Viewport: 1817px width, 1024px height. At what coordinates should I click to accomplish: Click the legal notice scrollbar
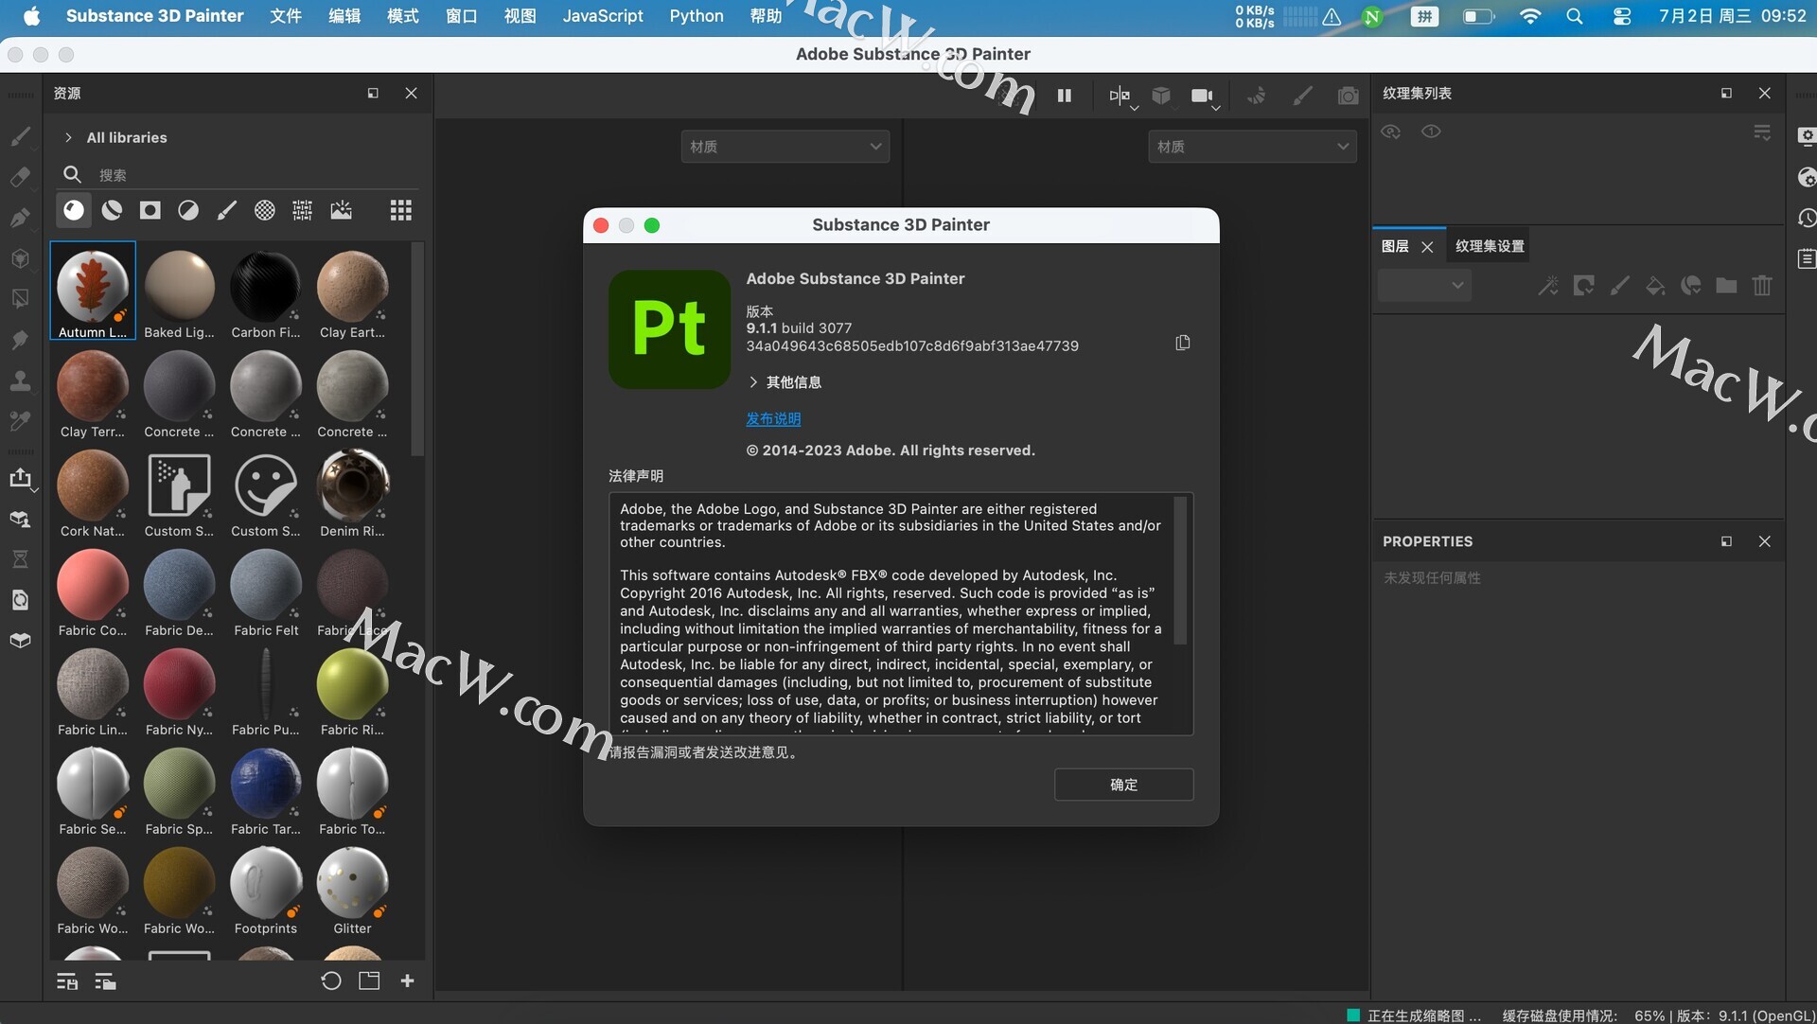click(1180, 571)
